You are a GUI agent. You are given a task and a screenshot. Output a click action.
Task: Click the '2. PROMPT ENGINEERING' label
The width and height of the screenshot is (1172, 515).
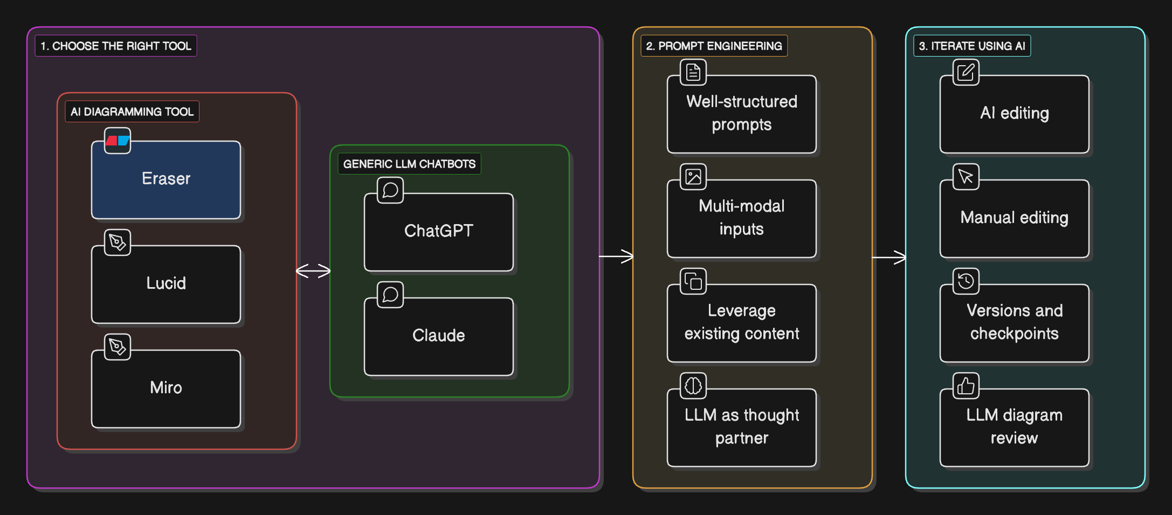(714, 46)
